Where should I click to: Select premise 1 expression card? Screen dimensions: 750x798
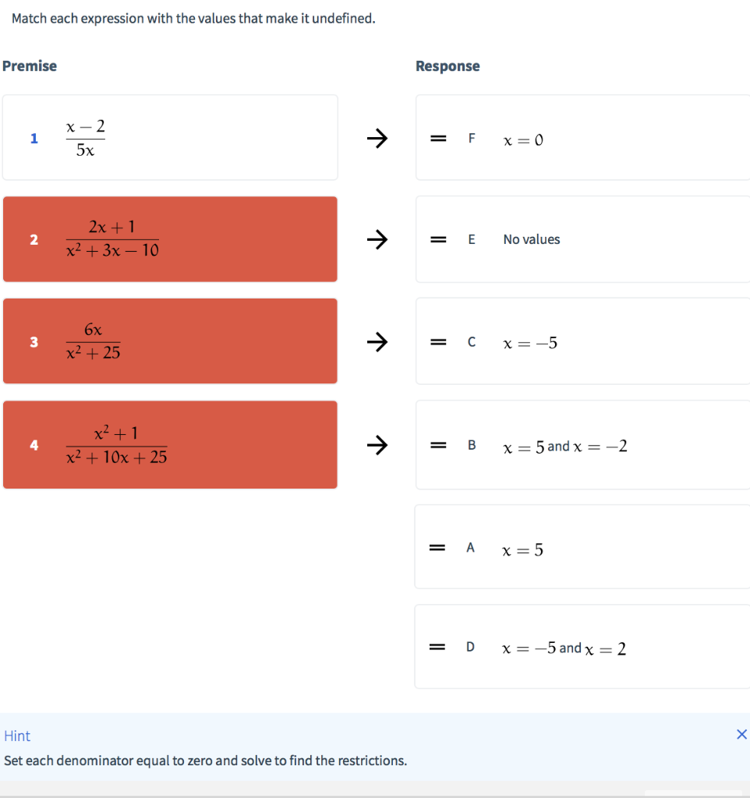click(x=170, y=137)
